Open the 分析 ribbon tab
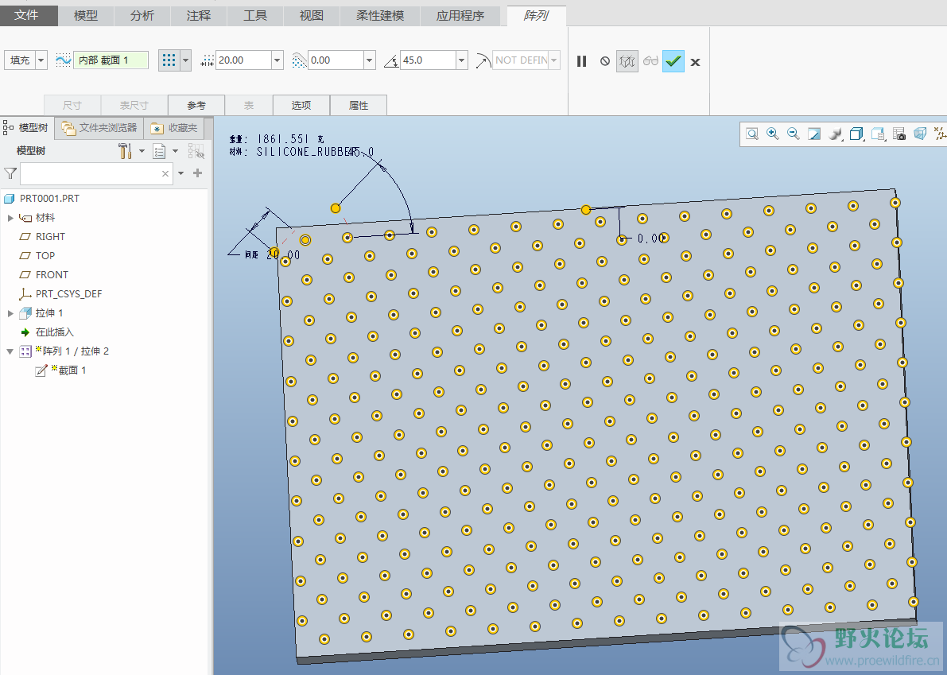The width and height of the screenshot is (947, 675). [142, 16]
